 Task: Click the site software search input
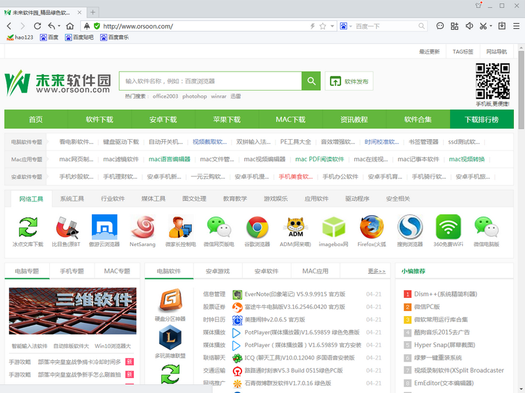(x=210, y=81)
